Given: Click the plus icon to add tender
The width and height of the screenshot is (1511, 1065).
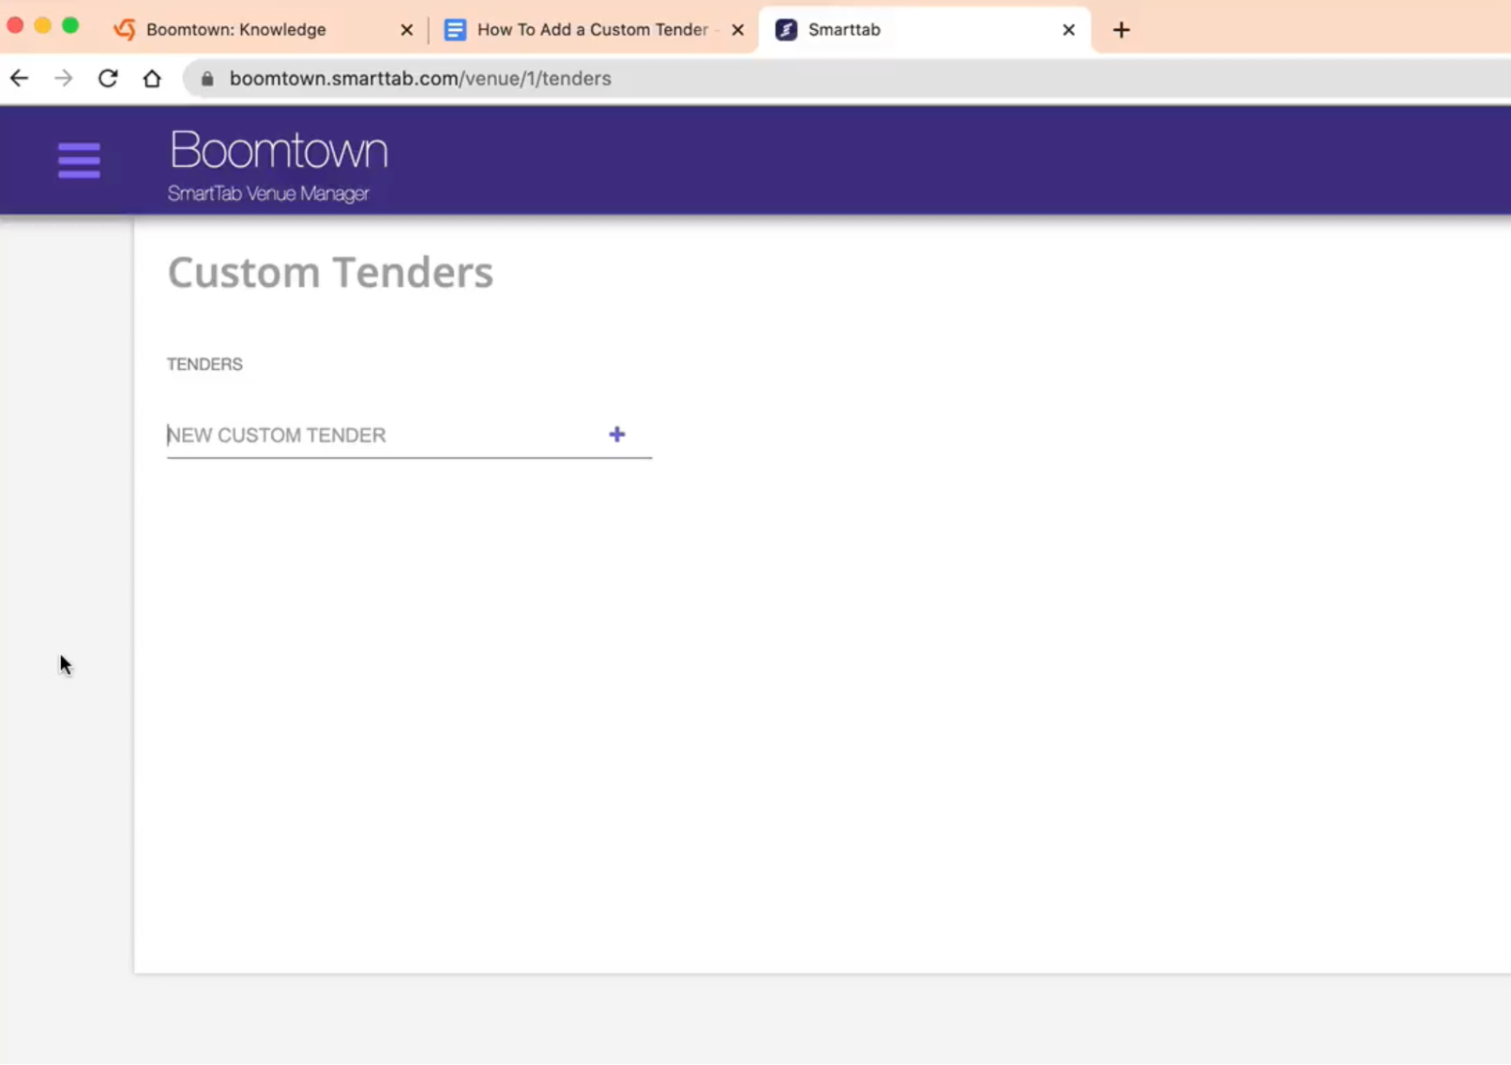Looking at the screenshot, I should coord(617,434).
